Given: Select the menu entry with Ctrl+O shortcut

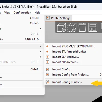Looking at the screenshot, I should pos(21,23).
